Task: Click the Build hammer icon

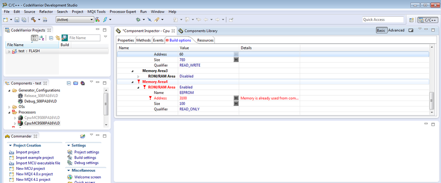Action: (33, 20)
